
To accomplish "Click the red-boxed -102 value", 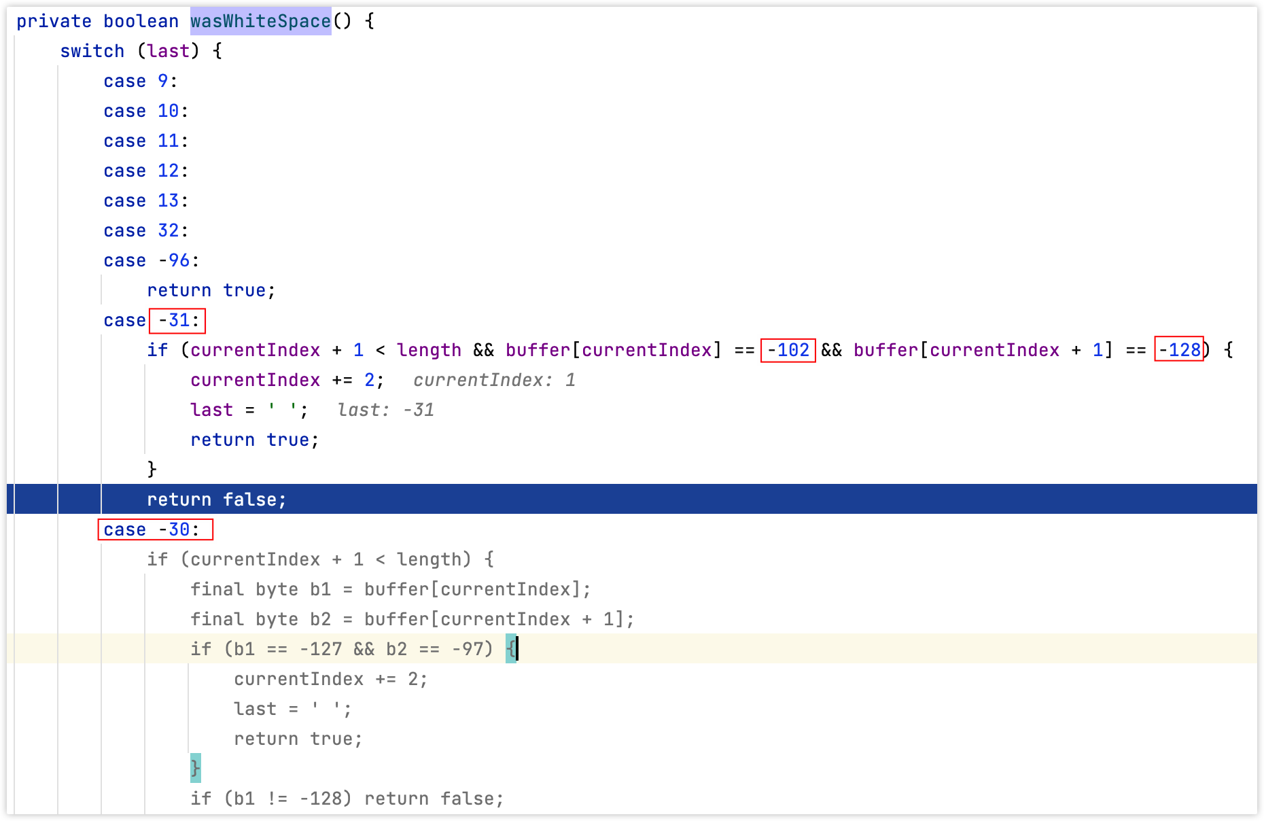I will coord(788,350).
